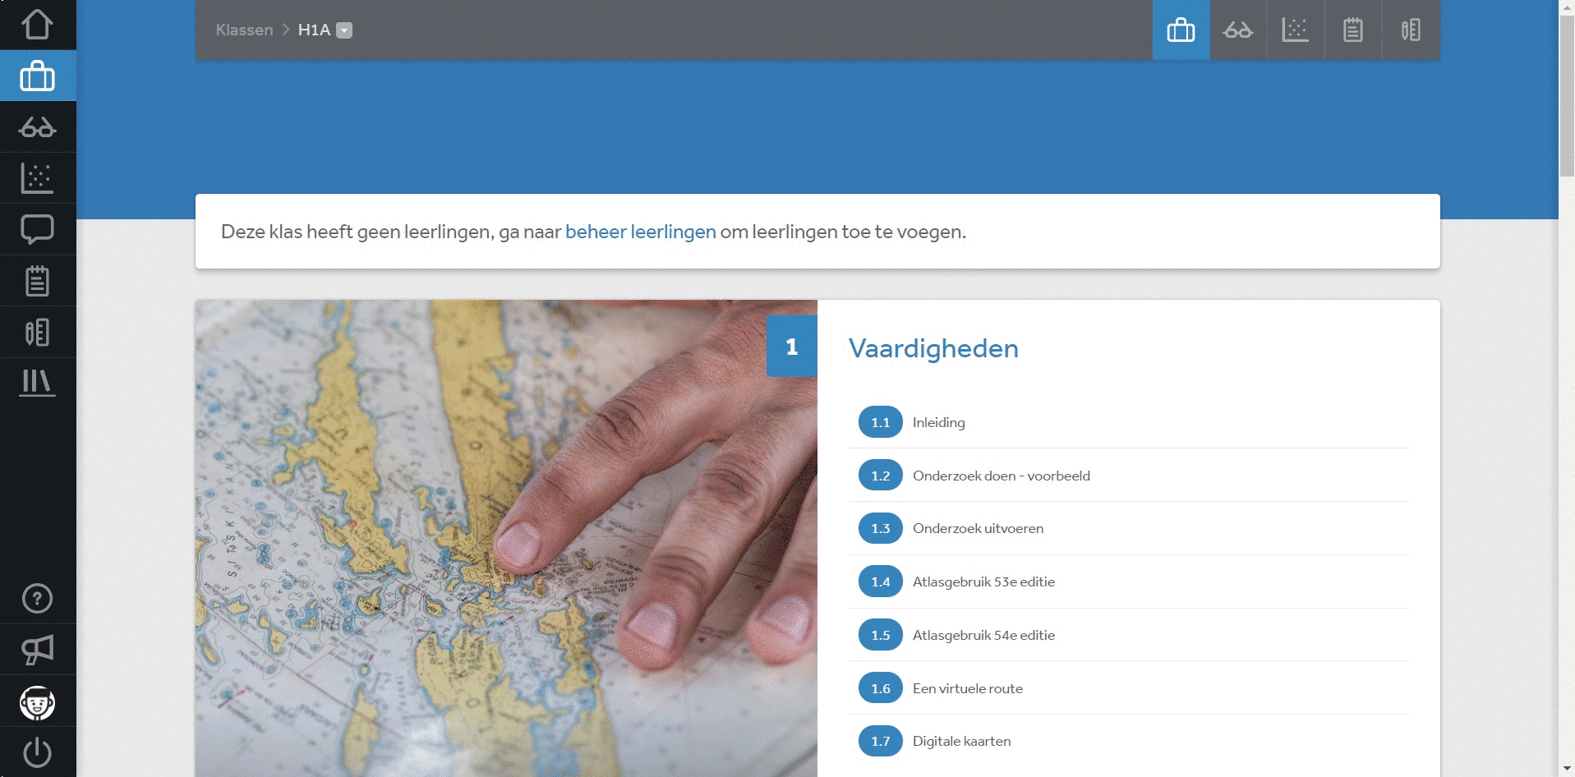The width and height of the screenshot is (1575, 777).
Task: Open the briefcase icon in left sidebar
Action: point(38,76)
